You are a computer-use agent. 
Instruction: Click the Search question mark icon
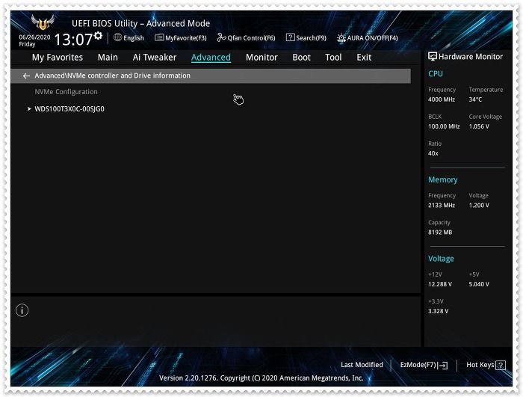[290, 37]
